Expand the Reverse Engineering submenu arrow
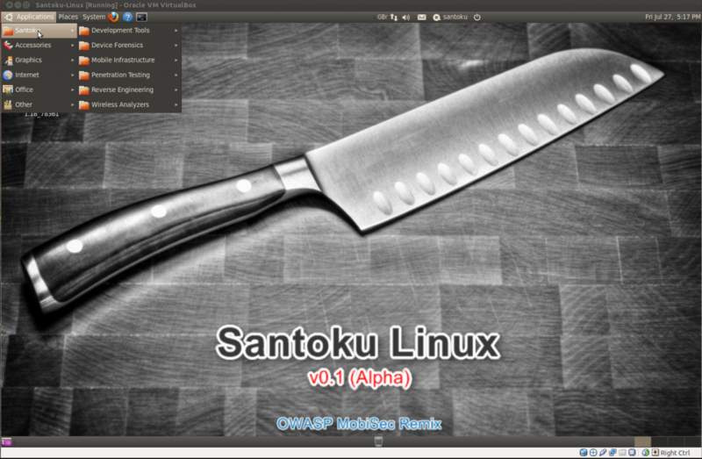The height and width of the screenshot is (459, 702). point(176,90)
